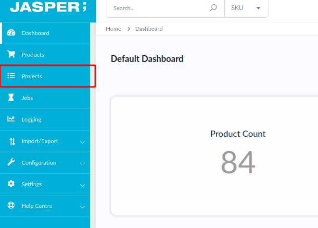This screenshot has height=228, width=318.
Task: Expand the Help Centre submenu chevron
Action: tap(82, 207)
